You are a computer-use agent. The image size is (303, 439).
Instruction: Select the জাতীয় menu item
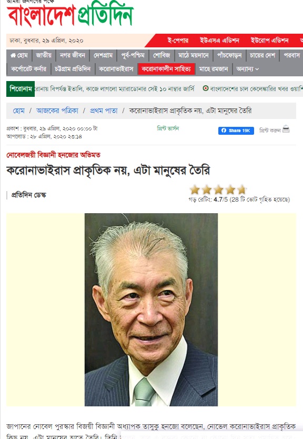coord(44,55)
